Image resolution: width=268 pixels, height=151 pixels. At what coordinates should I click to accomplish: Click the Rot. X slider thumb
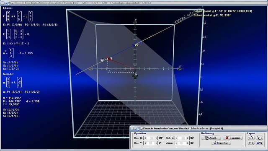coord(152,138)
